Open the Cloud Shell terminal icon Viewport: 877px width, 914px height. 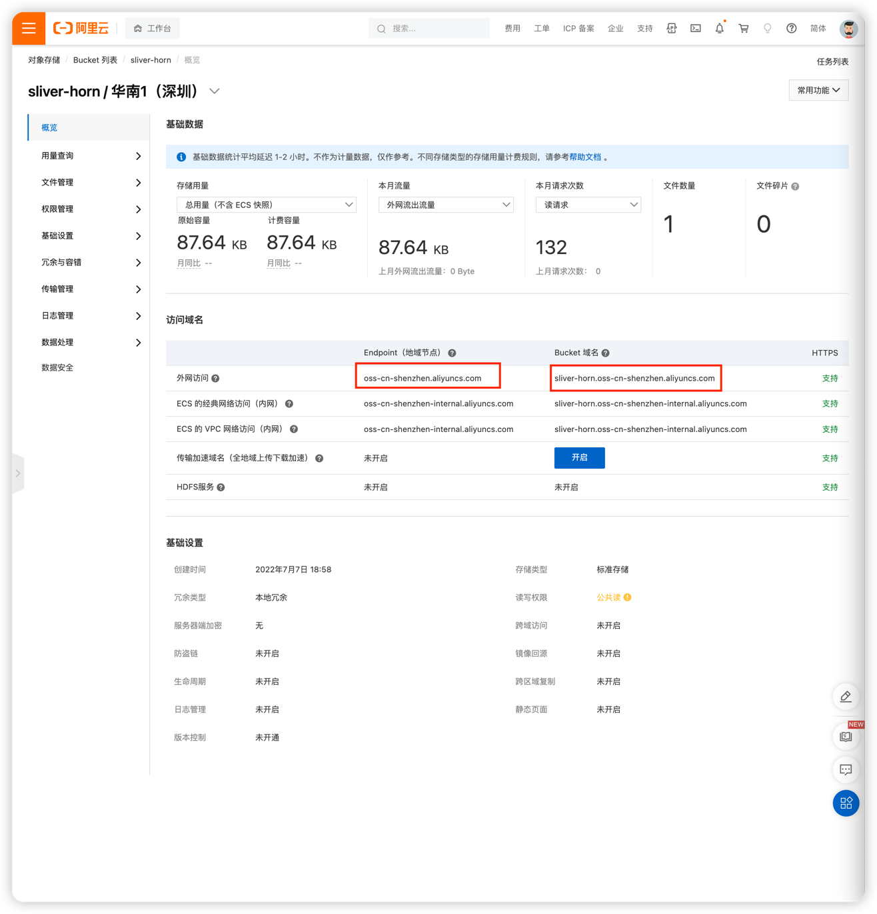695,29
